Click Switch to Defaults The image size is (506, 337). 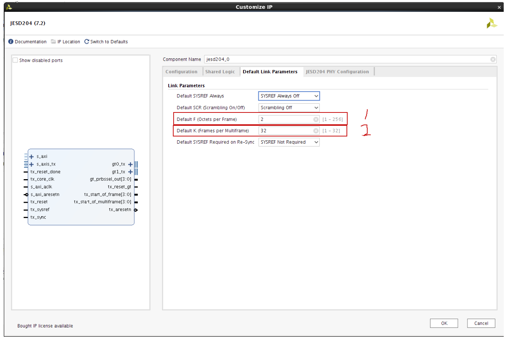[109, 42]
